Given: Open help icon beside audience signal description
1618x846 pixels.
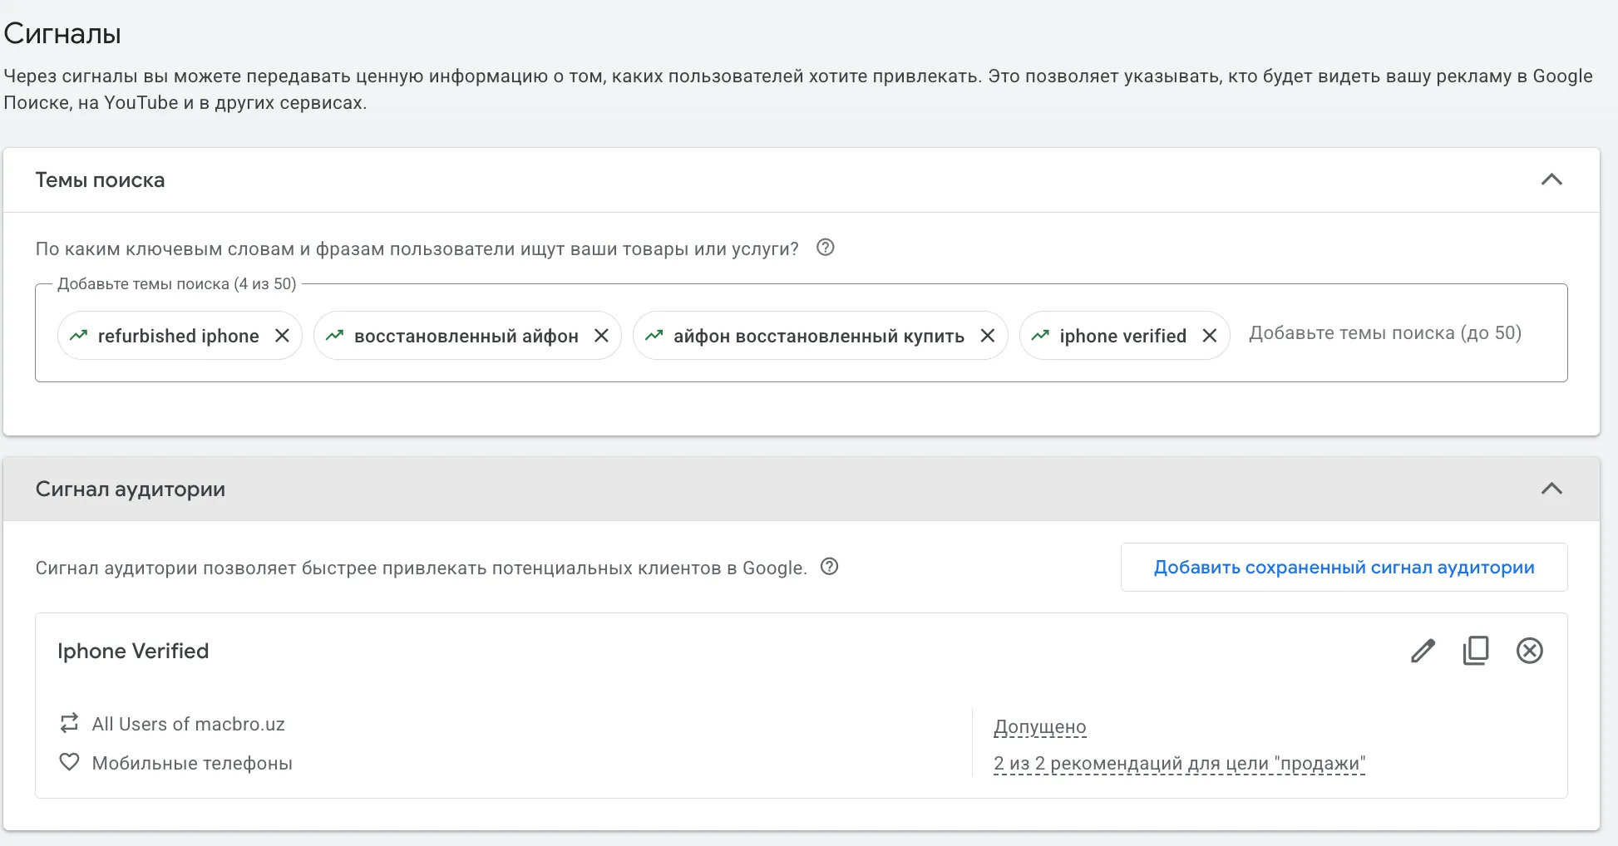Looking at the screenshot, I should pyautogui.click(x=829, y=567).
